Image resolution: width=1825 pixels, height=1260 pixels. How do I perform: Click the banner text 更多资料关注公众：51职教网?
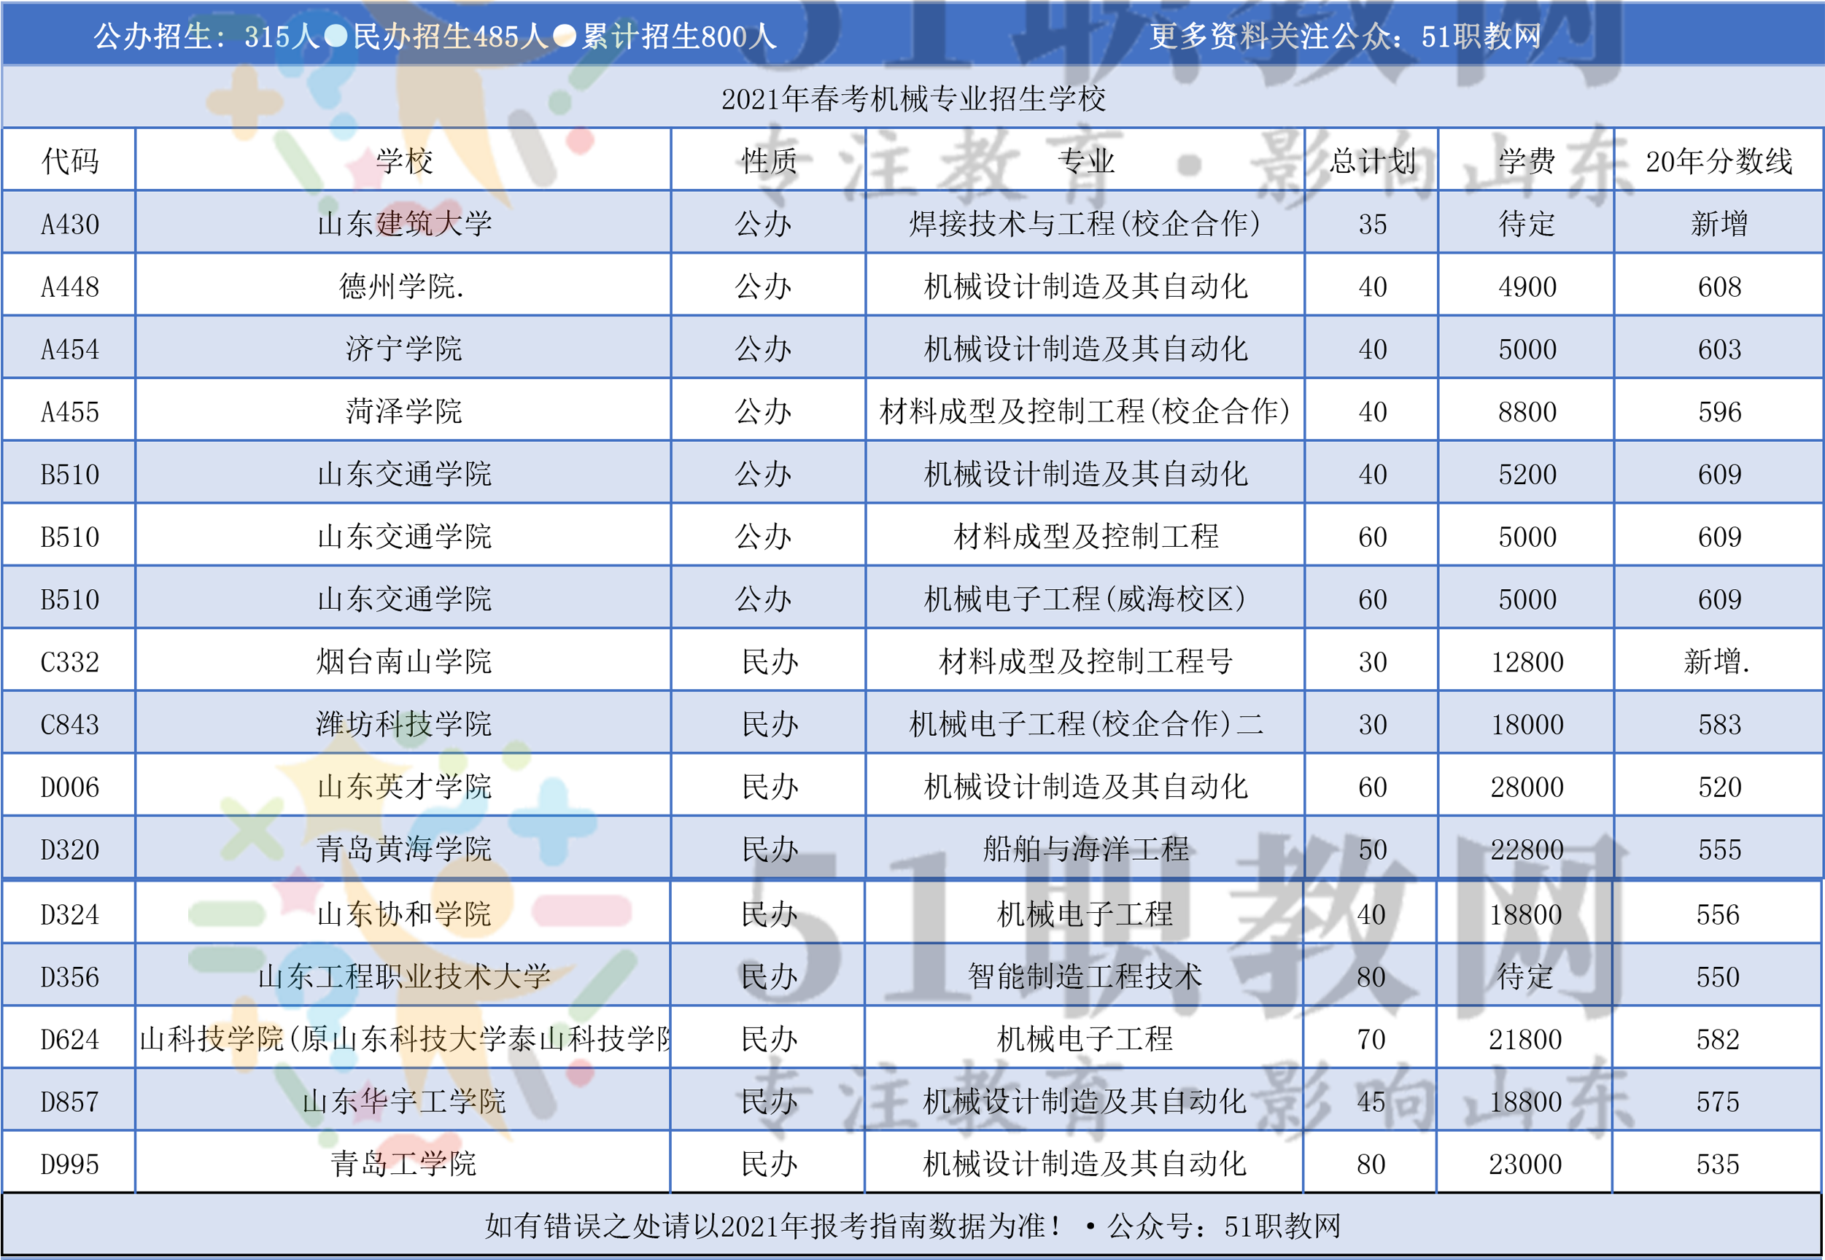click(1344, 36)
